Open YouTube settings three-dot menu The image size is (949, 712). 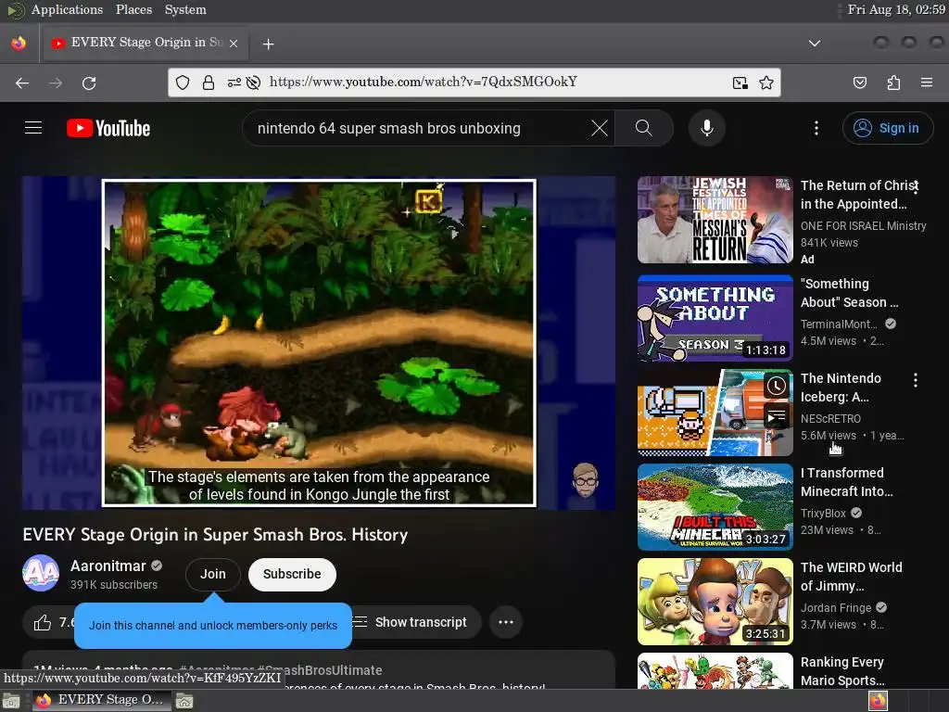pyautogui.click(x=816, y=128)
